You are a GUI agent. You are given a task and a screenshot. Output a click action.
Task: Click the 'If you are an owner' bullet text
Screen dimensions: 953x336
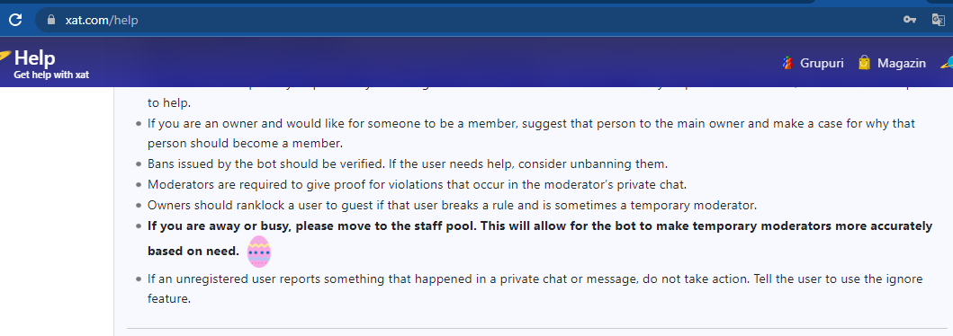click(531, 134)
